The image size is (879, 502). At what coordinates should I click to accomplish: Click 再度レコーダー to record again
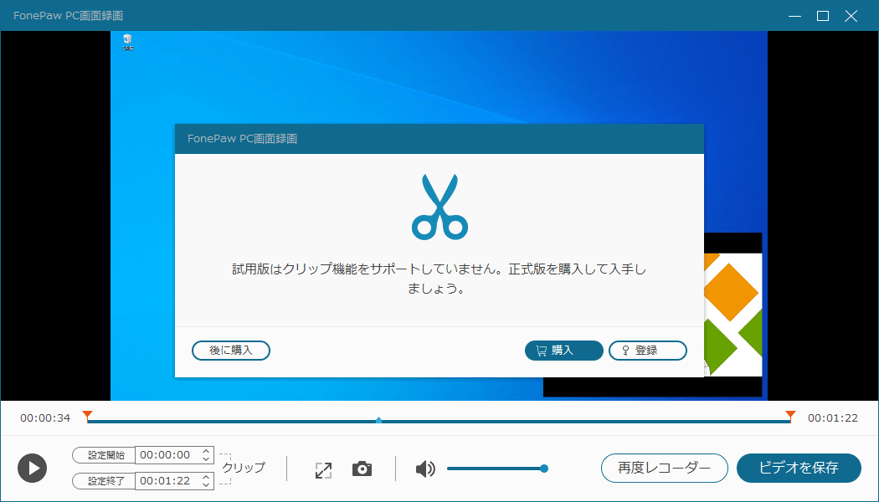[x=665, y=468]
